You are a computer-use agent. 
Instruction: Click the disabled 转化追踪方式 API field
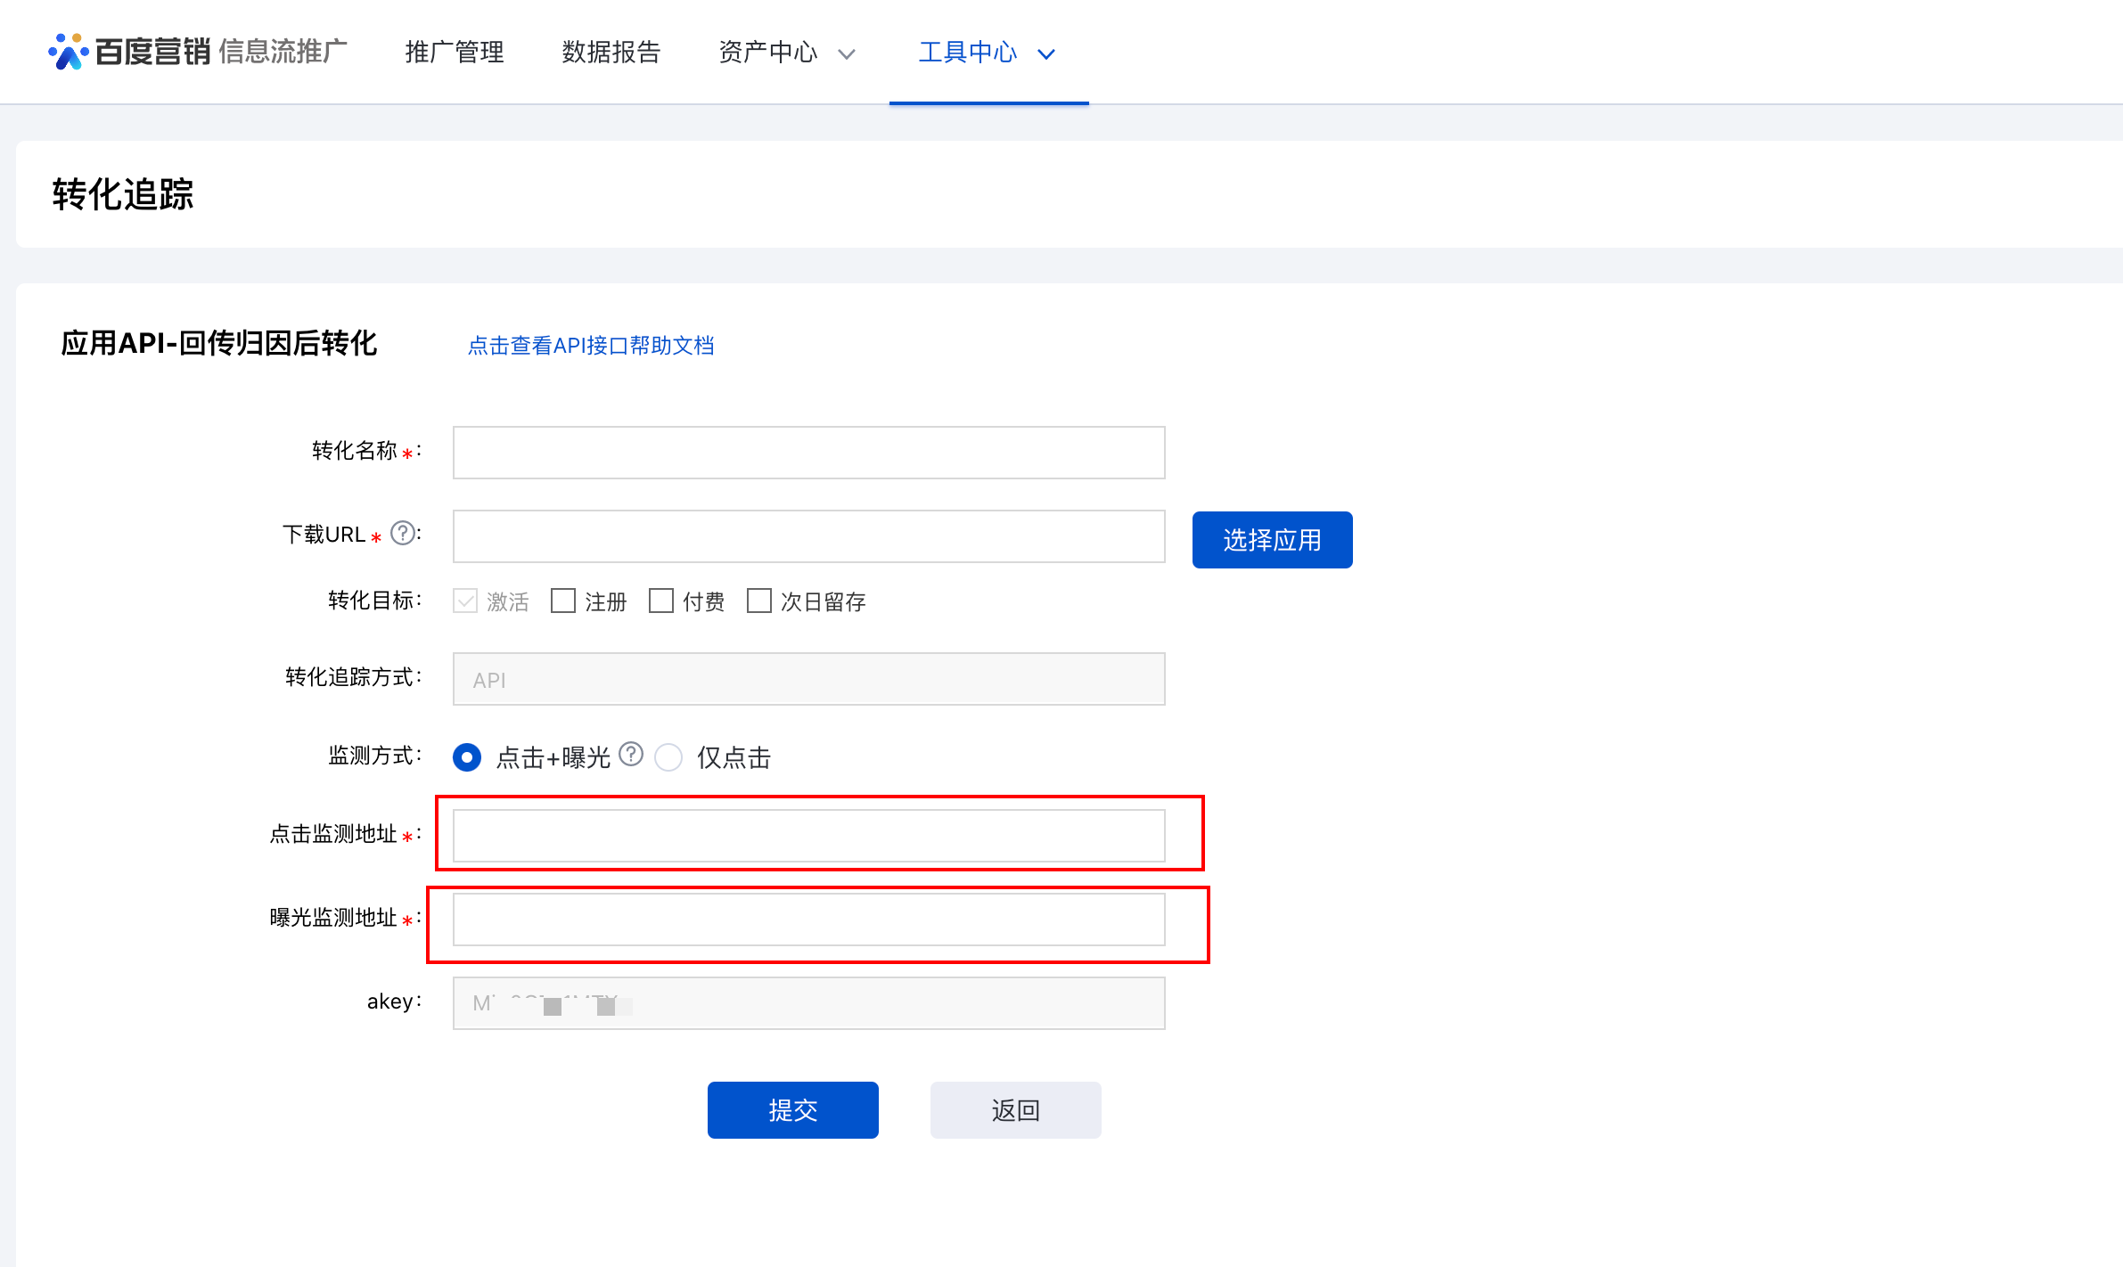pyautogui.click(x=808, y=679)
